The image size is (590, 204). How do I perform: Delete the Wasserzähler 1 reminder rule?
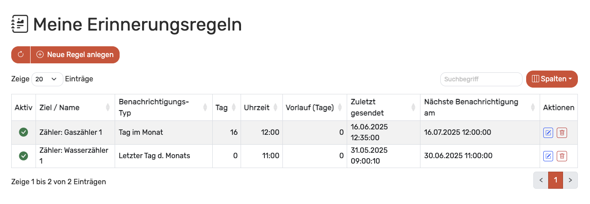(x=562, y=156)
